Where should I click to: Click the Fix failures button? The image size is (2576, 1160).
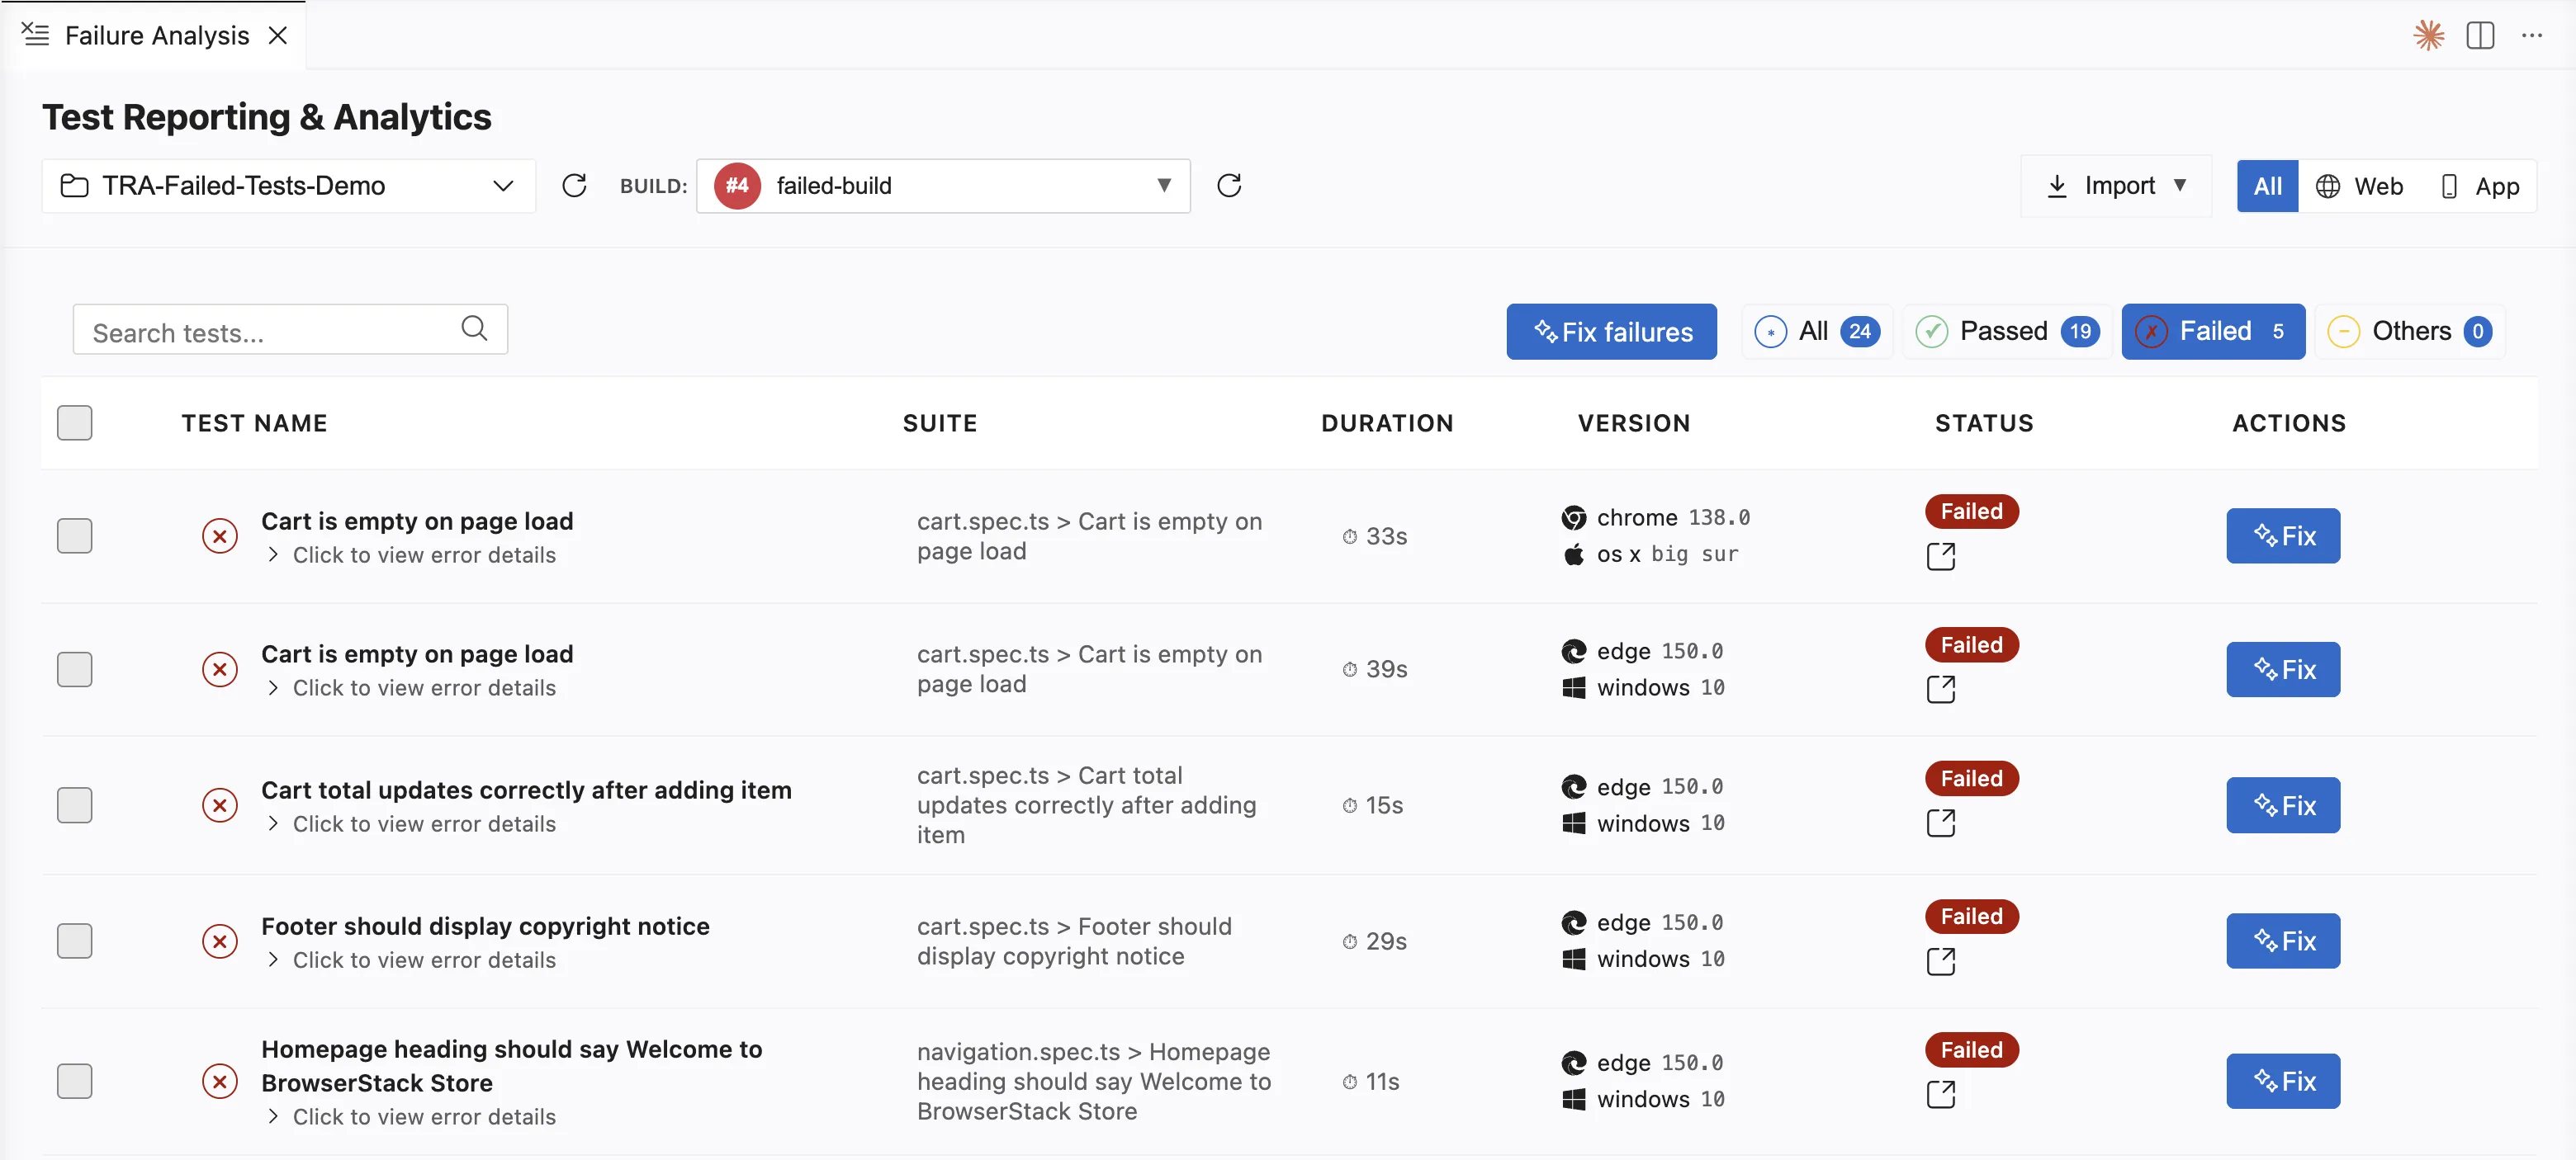pyautogui.click(x=1611, y=332)
